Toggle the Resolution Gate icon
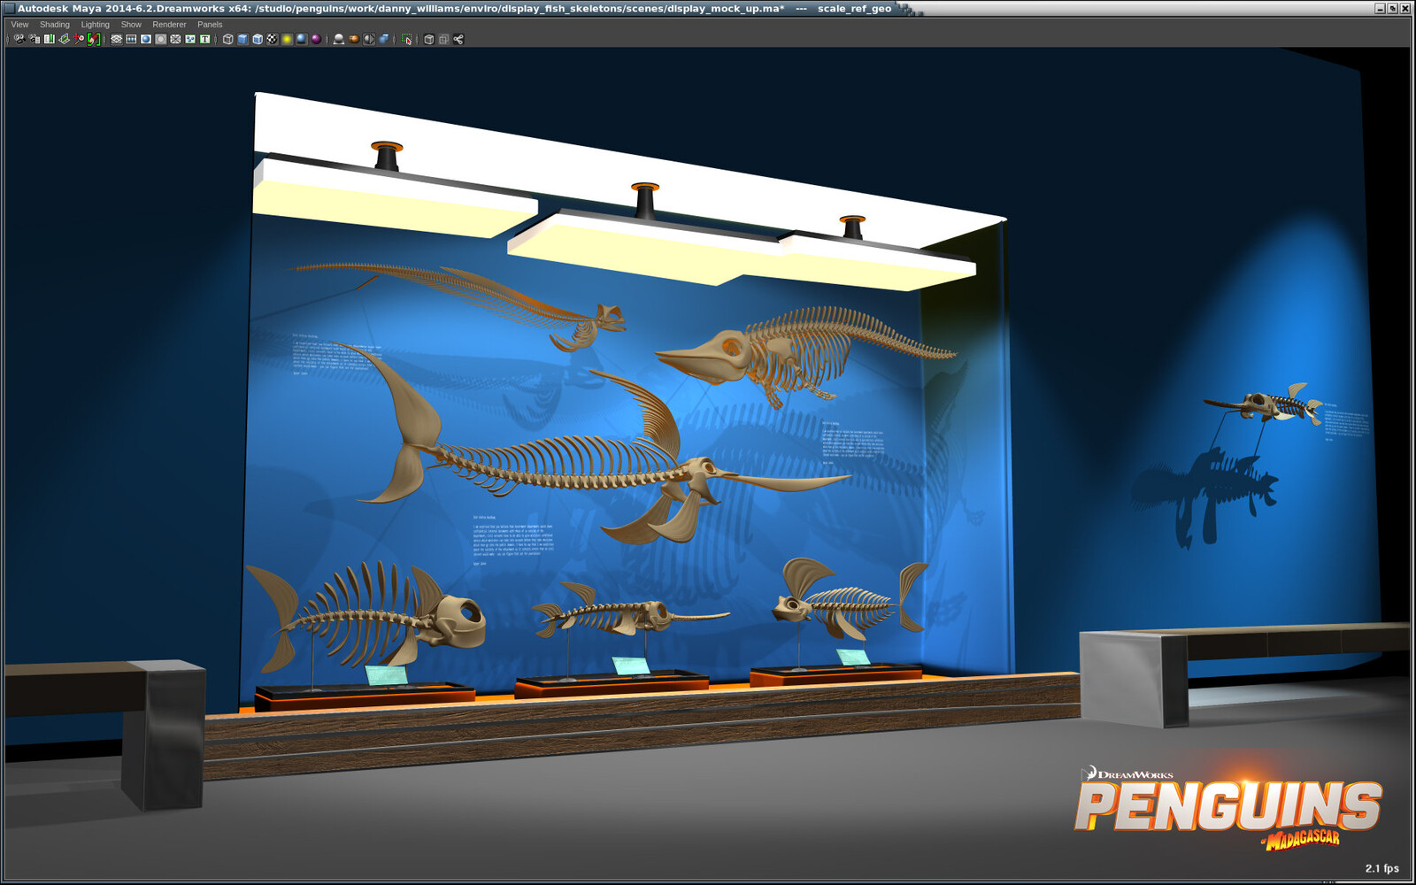The height and width of the screenshot is (885, 1416). click(146, 39)
